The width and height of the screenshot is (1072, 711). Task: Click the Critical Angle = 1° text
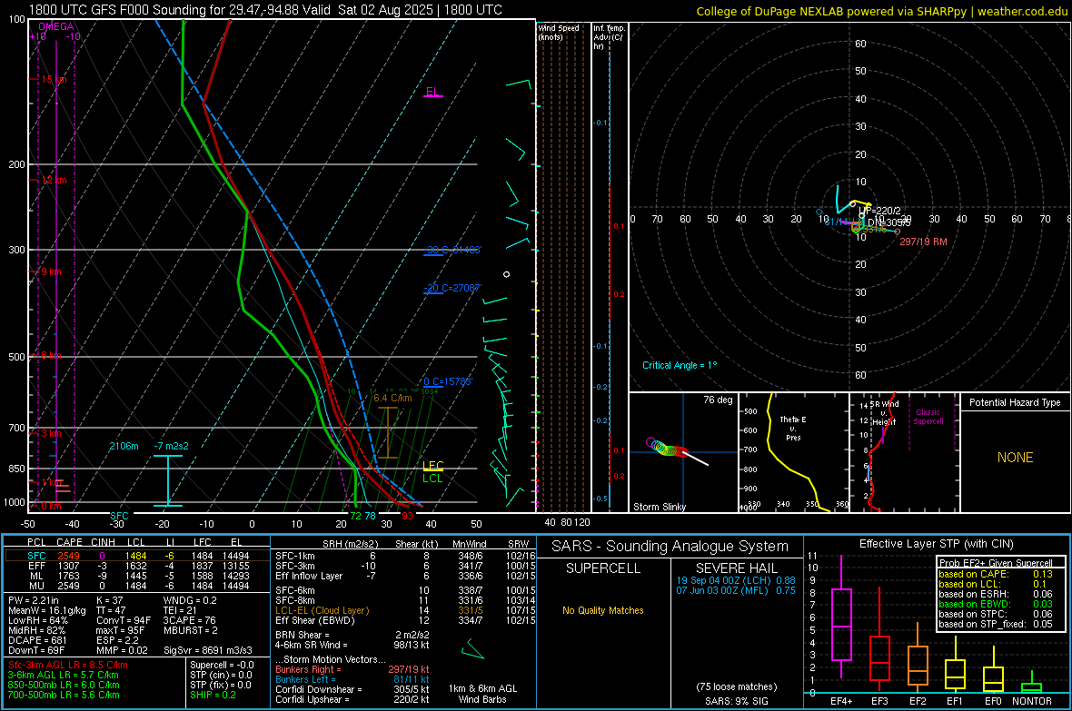(680, 365)
